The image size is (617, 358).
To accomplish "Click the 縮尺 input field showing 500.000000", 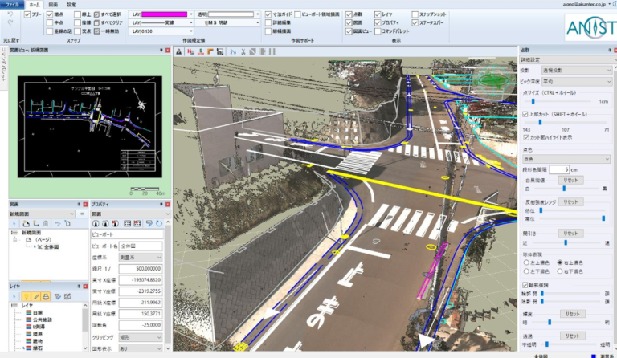I will point(141,270).
